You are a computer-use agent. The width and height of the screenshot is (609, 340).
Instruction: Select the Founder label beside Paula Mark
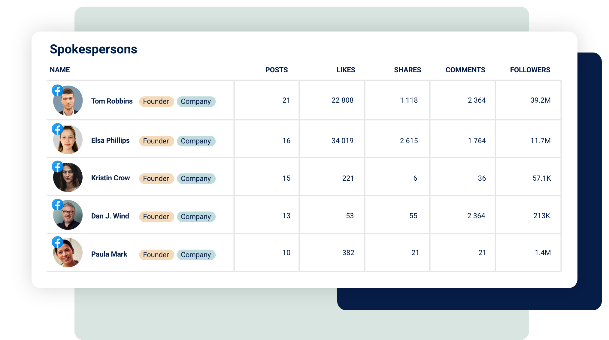[156, 255]
